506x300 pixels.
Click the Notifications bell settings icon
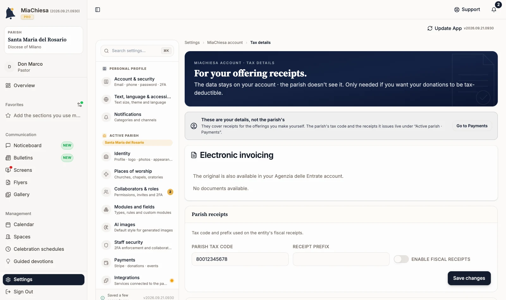106,117
